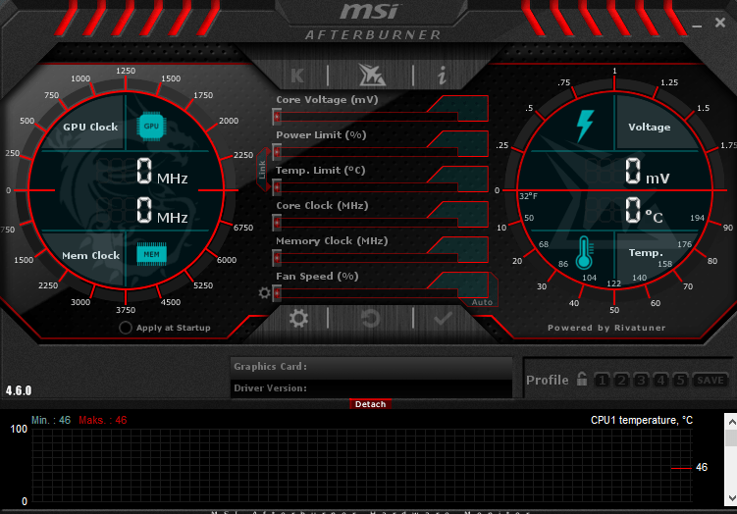The height and width of the screenshot is (514, 737).
Task: Click the Mem Clock label
Action: tap(90, 256)
